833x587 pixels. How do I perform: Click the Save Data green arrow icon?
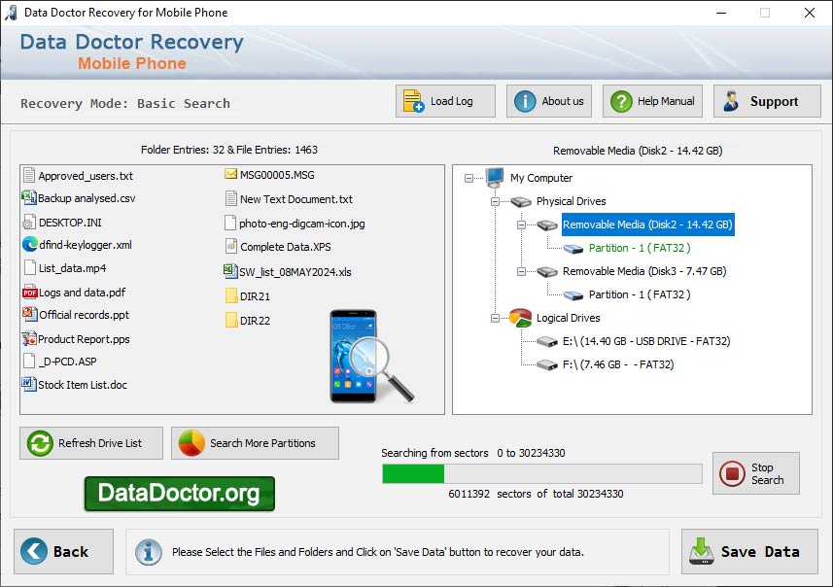(702, 551)
